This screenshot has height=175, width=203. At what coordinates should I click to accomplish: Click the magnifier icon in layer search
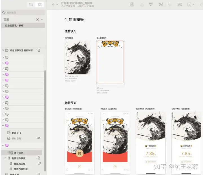tap(4, 13)
